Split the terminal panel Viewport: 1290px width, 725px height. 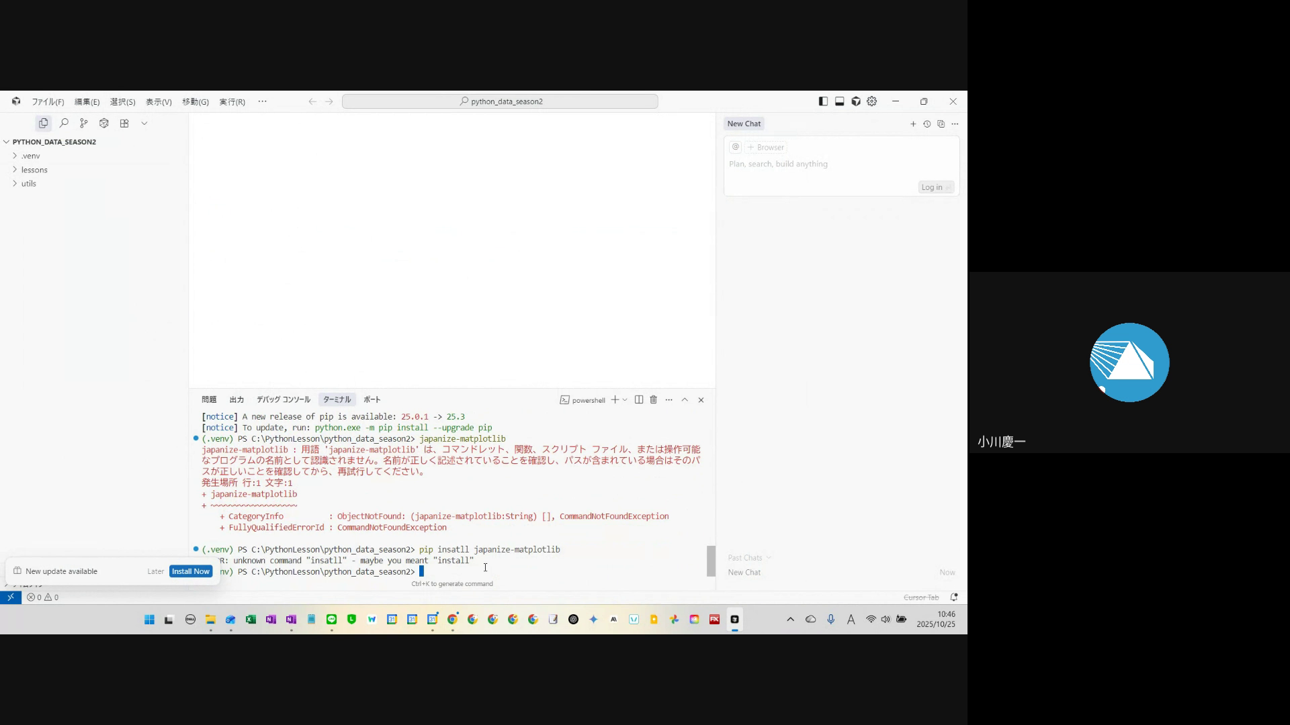pyautogui.click(x=639, y=400)
